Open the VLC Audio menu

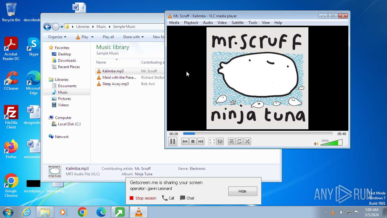point(208,23)
